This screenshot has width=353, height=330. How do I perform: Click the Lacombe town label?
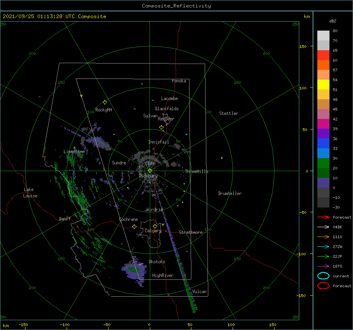pos(169,98)
